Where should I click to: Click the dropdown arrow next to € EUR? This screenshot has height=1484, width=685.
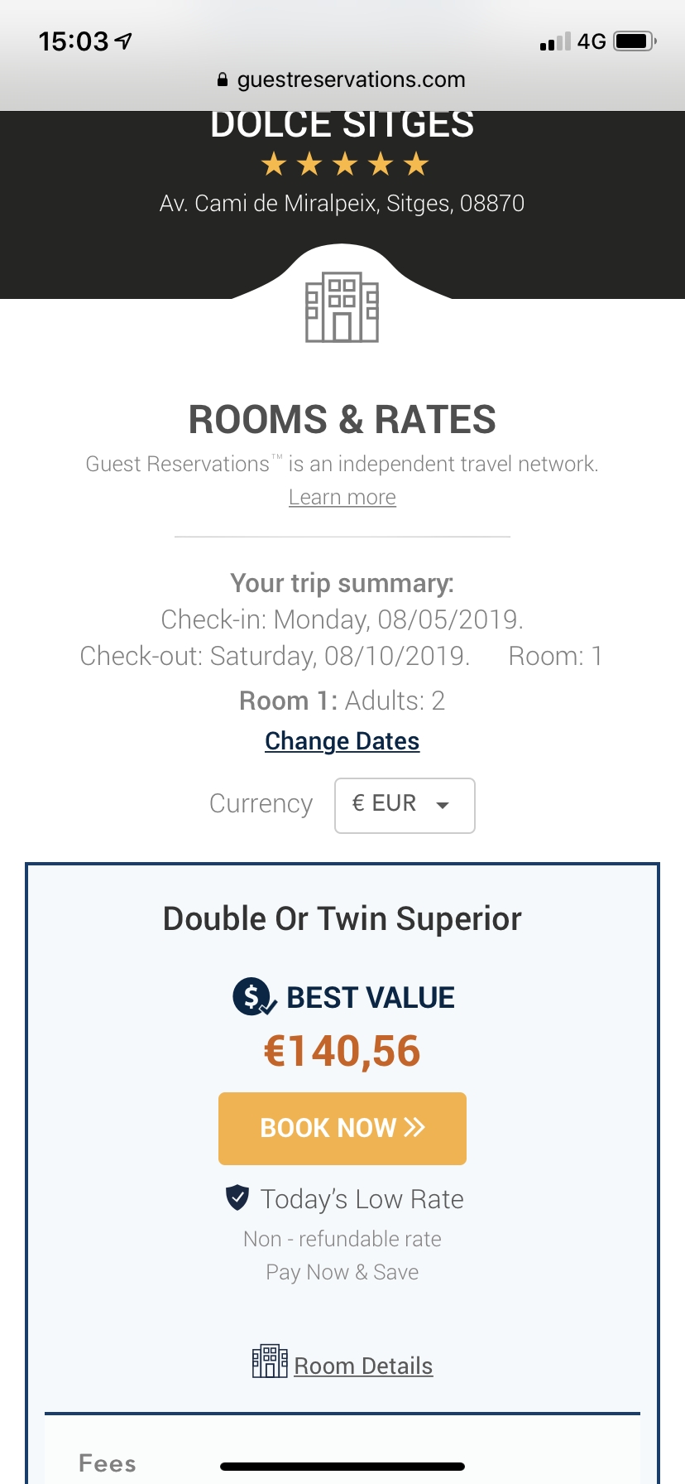pyautogui.click(x=443, y=805)
